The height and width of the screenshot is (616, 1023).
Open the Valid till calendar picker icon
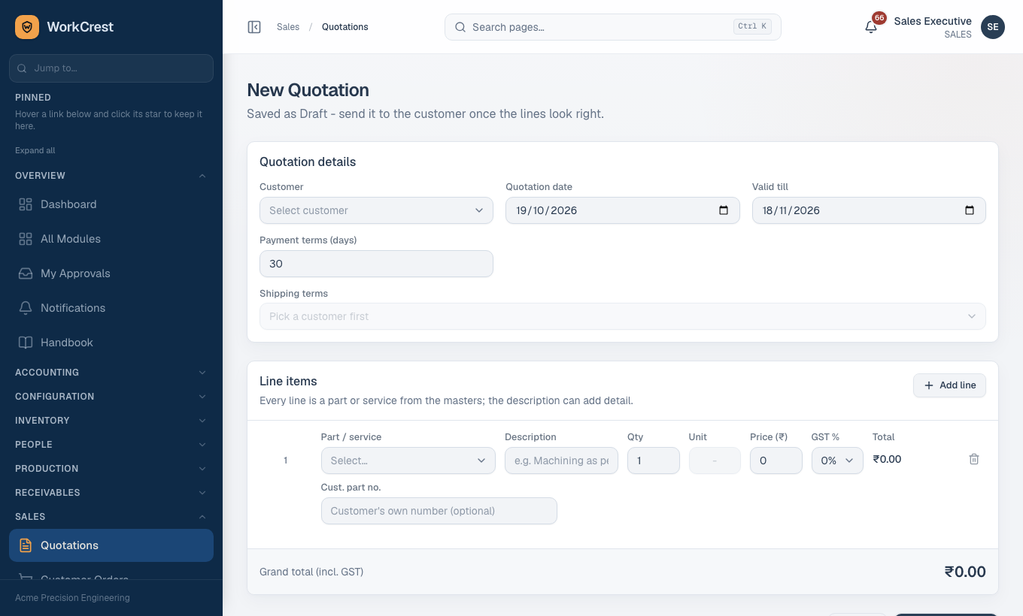970,210
